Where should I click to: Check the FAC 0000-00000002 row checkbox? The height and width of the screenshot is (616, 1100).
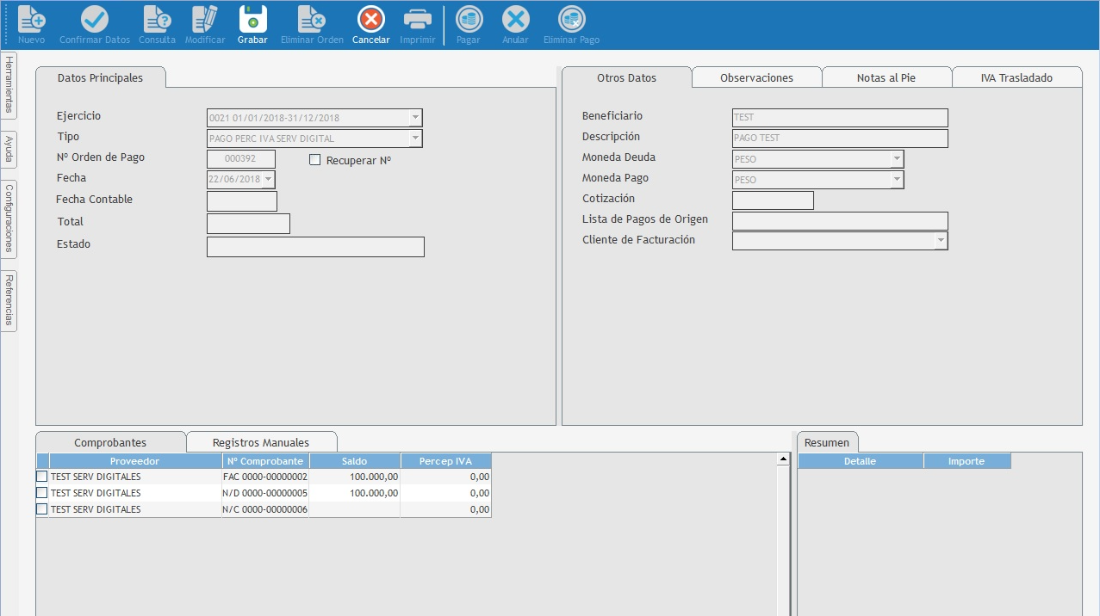[42, 477]
